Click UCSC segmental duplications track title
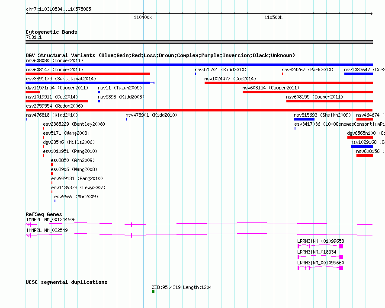The image size is (385, 308). point(67,282)
